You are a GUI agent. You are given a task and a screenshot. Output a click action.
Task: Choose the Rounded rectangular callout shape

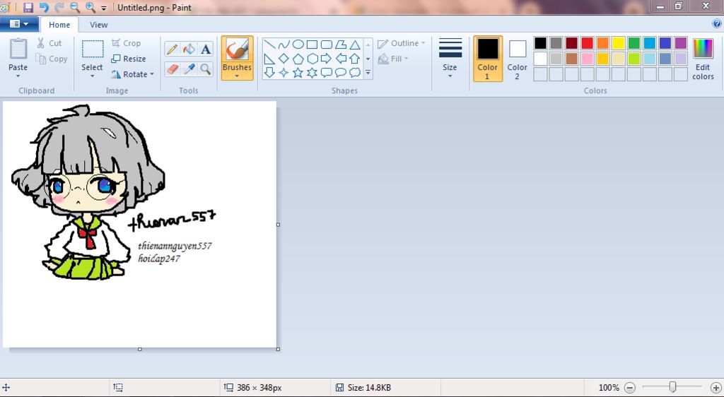click(x=327, y=72)
